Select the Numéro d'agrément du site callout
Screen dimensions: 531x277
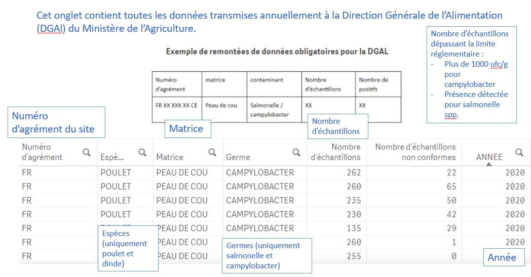(x=56, y=122)
